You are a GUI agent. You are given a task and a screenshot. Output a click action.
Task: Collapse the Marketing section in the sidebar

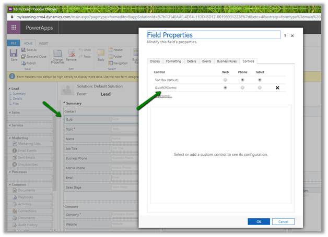9,138
